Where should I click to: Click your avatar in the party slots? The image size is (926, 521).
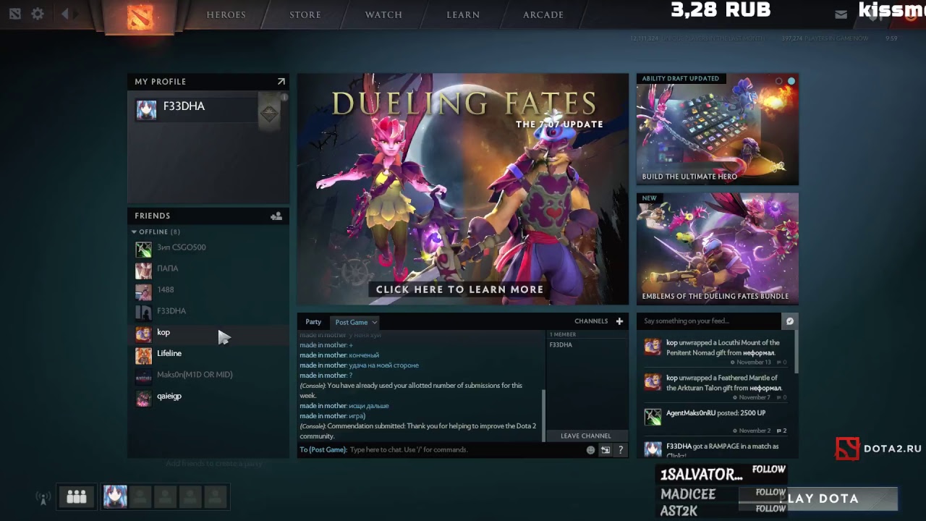(115, 496)
